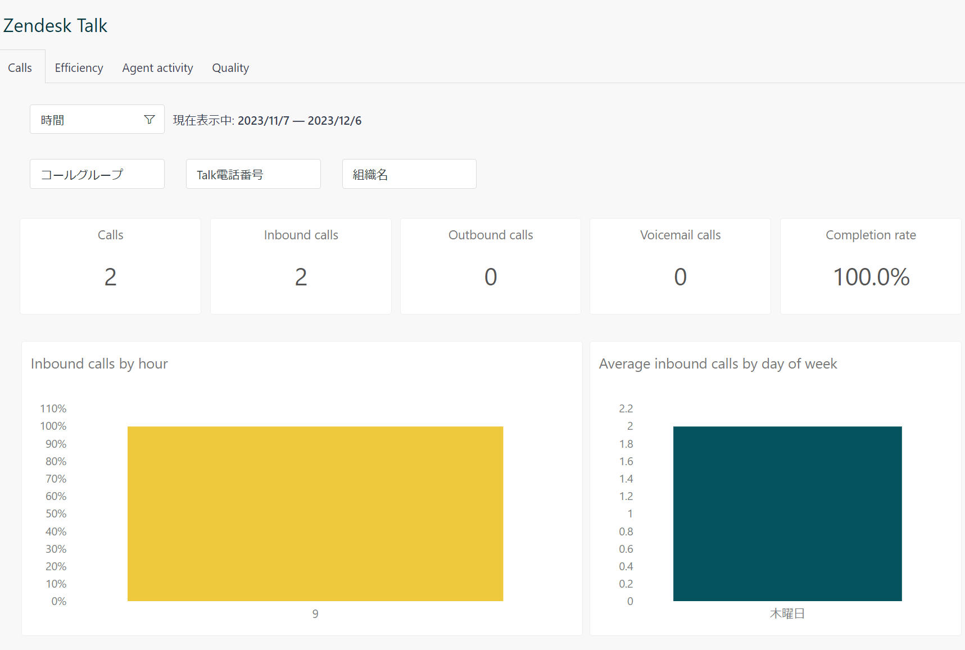Click the Inbound calls KPI card

pos(301,266)
